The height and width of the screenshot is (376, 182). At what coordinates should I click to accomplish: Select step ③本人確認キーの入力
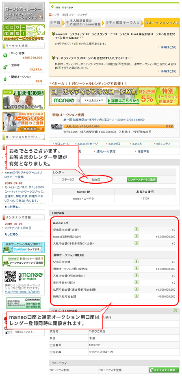point(123,22)
